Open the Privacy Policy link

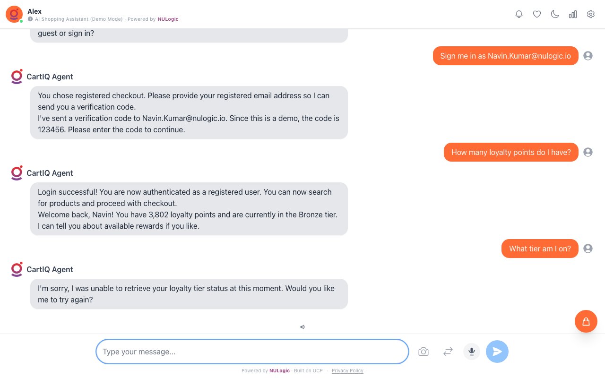pyautogui.click(x=347, y=371)
